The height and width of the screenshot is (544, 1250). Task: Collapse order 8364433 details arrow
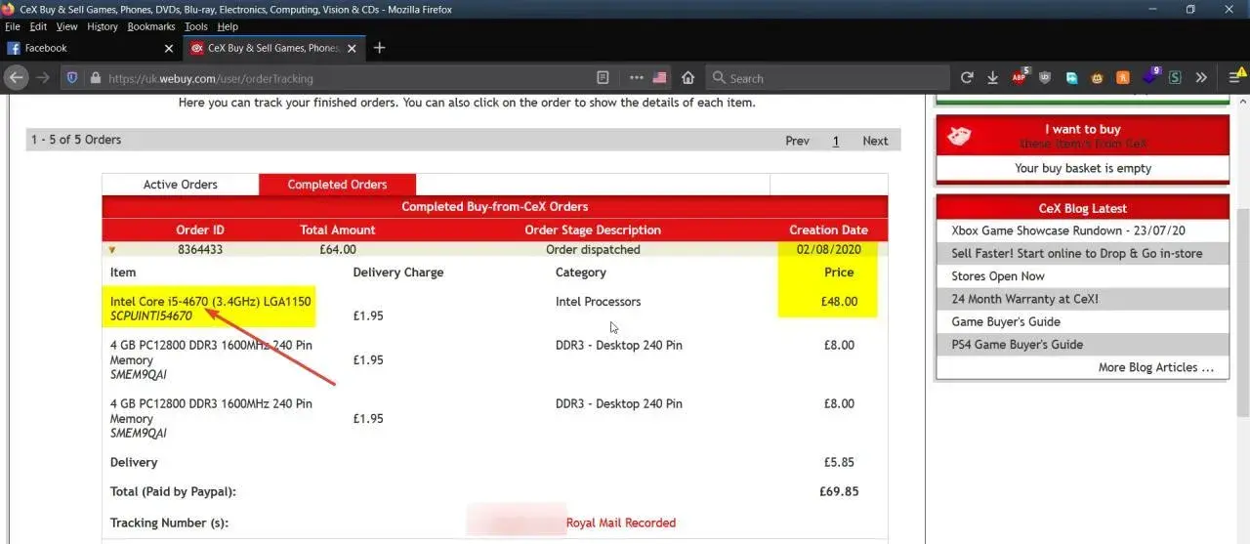pyautogui.click(x=111, y=250)
